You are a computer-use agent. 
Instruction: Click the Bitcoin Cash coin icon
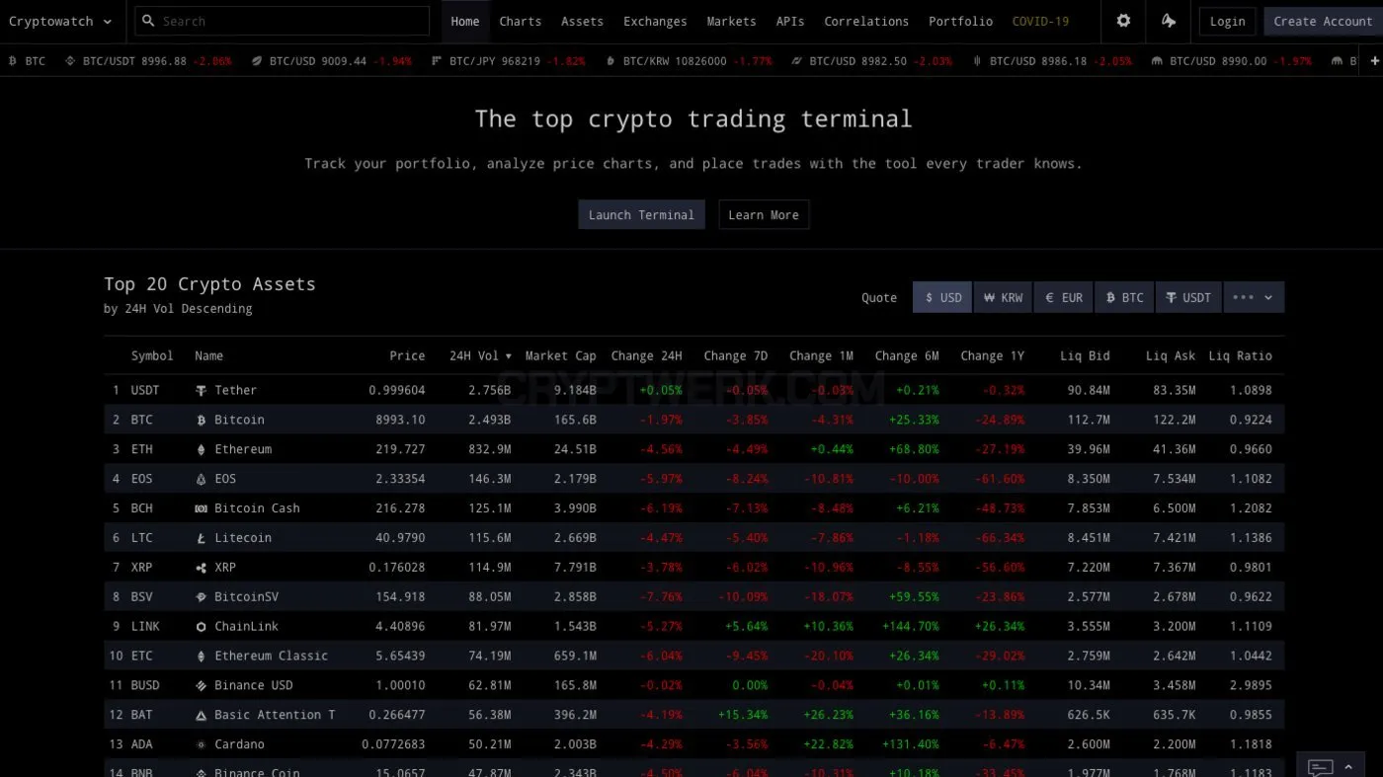(x=202, y=509)
